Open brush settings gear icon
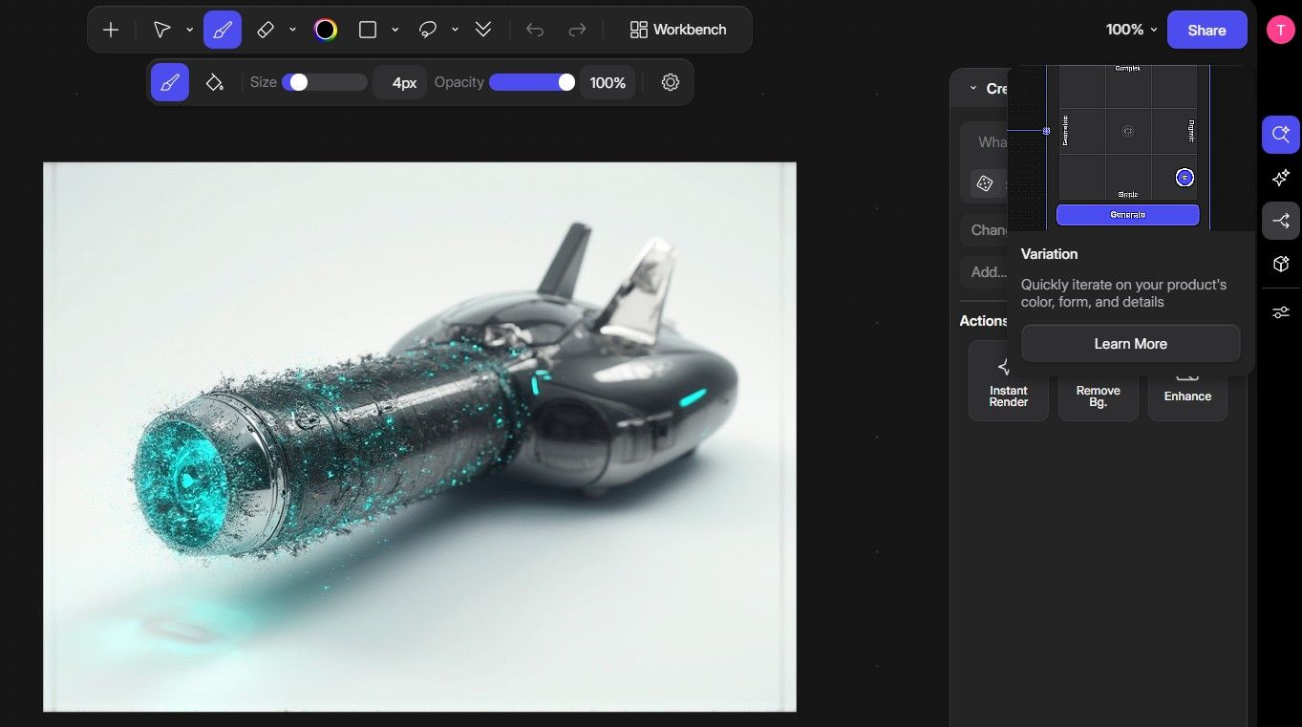The image size is (1302, 727). tap(671, 82)
